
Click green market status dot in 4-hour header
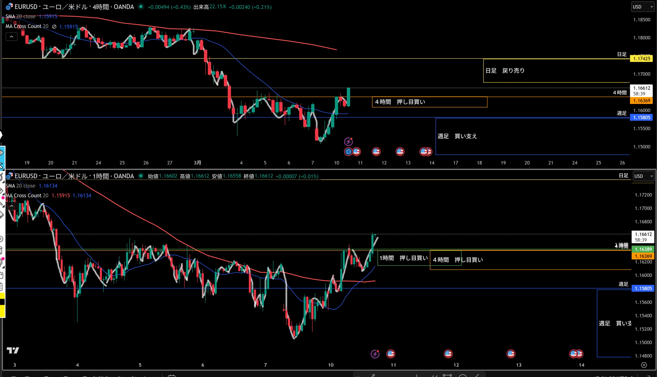[141, 7]
